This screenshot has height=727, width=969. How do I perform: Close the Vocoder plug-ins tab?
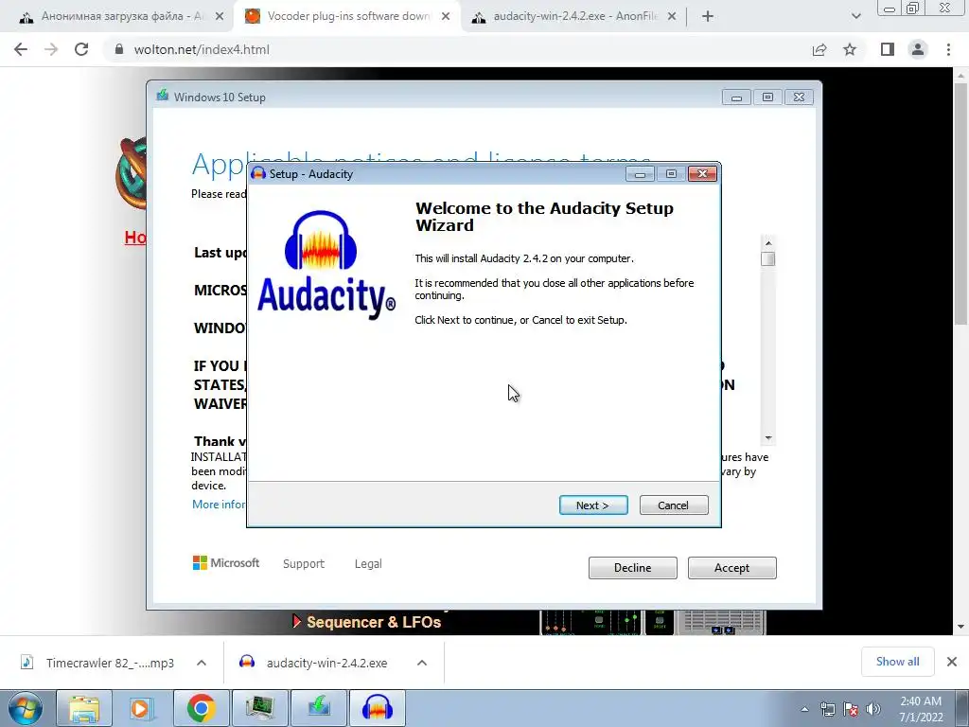tap(446, 17)
